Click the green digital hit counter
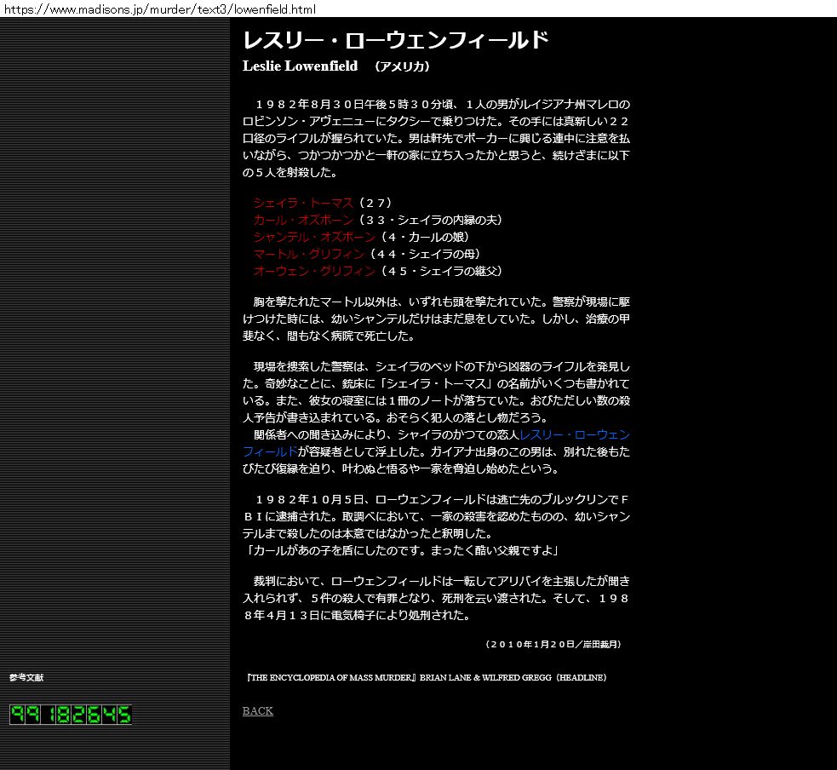Image resolution: width=837 pixels, height=770 pixels. click(71, 714)
